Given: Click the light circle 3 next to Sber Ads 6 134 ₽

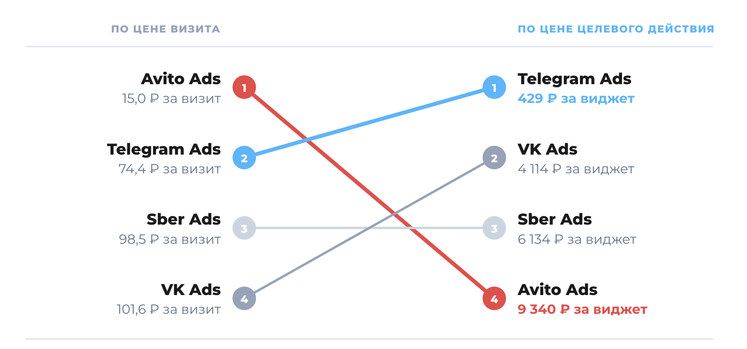Looking at the screenshot, I should tap(494, 228).
